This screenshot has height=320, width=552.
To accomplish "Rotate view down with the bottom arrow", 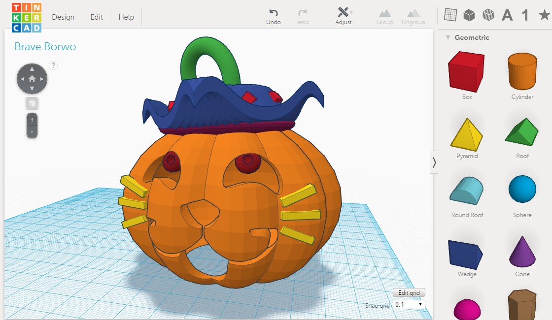I will click(x=32, y=89).
